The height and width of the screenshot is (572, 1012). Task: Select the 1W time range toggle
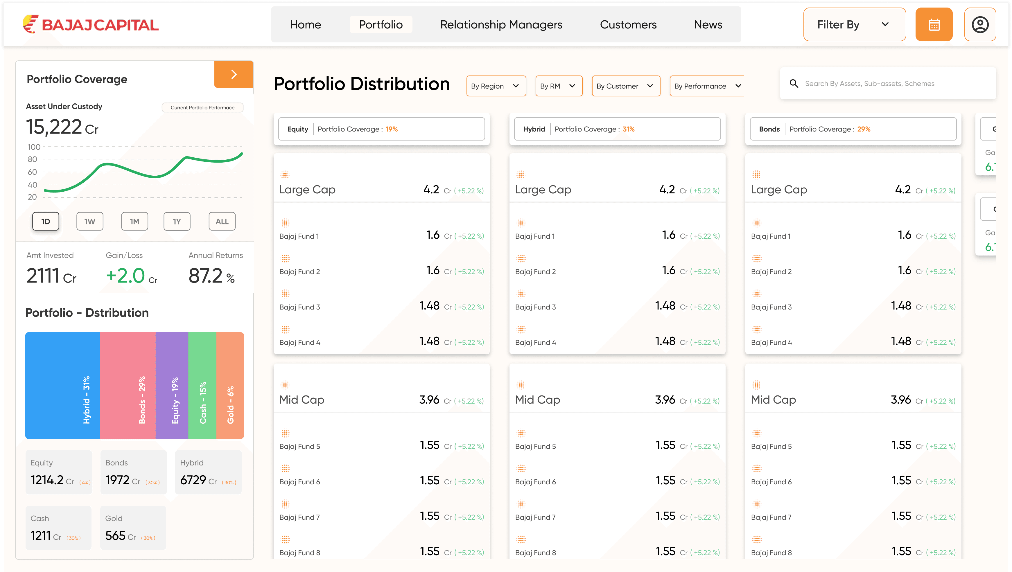click(89, 221)
